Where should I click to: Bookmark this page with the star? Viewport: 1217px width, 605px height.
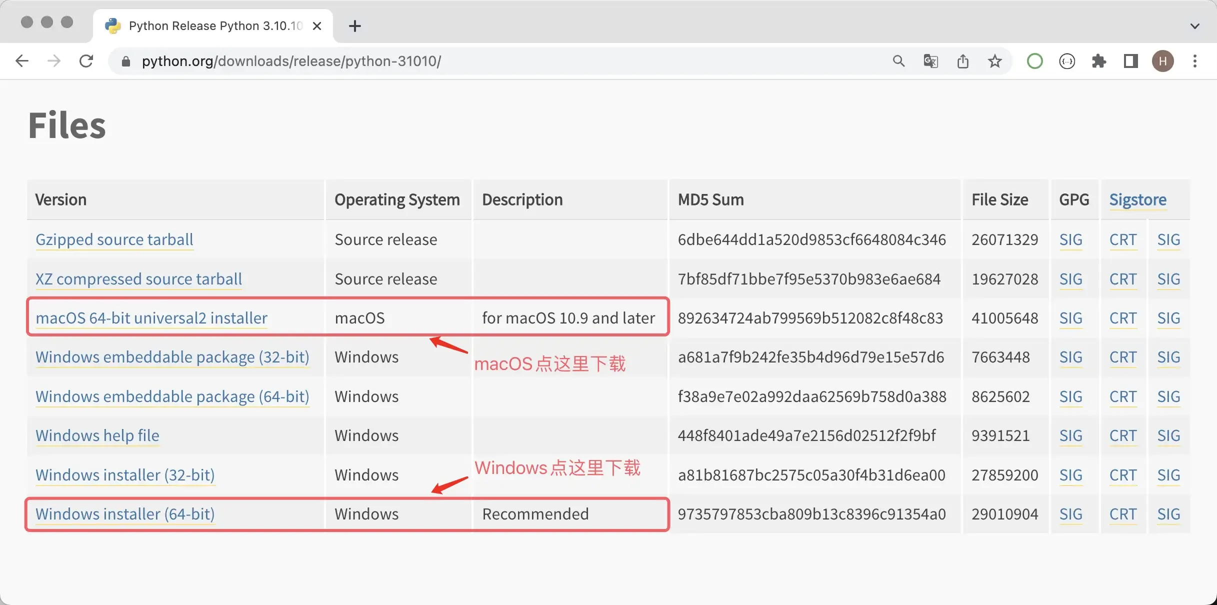(x=995, y=61)
